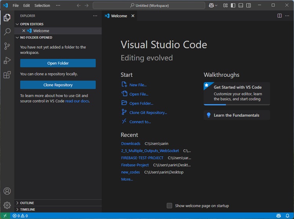Open the Copilot chat title bar icon

211,5
